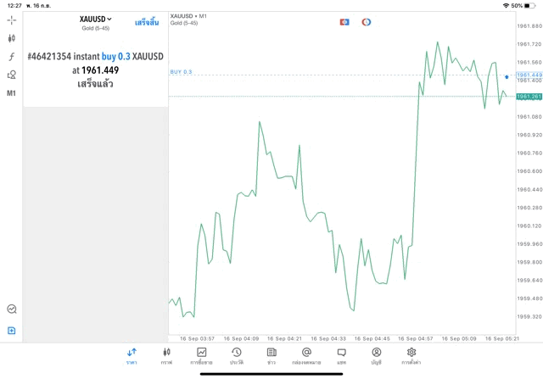Tap the red-blue square icon above chart
543x379 pixels.
point(344,22)
